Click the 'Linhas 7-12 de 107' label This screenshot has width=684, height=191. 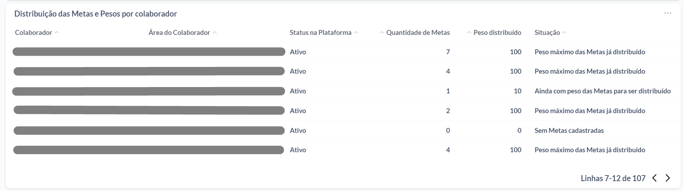click(613, 178)
